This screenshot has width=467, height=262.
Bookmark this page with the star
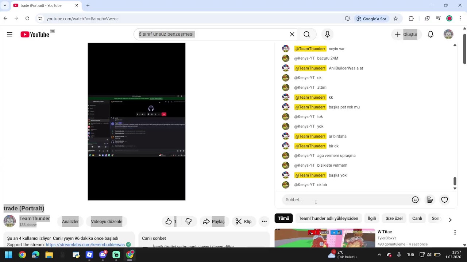click(x=395, y=19)
